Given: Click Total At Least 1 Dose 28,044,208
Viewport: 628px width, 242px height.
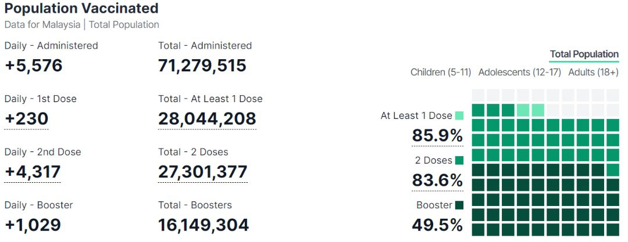Looking at the screenshot, I should point(207,119).
